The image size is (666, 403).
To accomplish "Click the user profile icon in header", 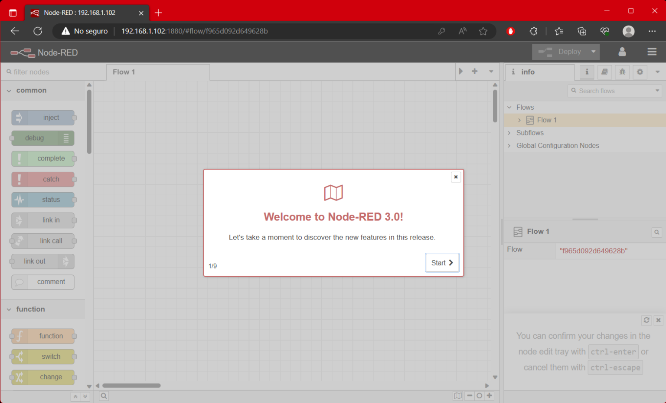I will [x=622, y=52].
